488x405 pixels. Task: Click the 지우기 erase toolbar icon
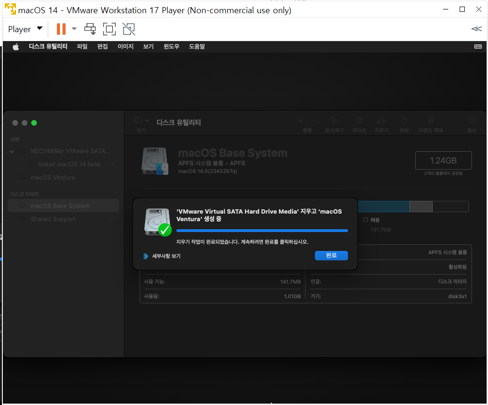click(381, 121)
